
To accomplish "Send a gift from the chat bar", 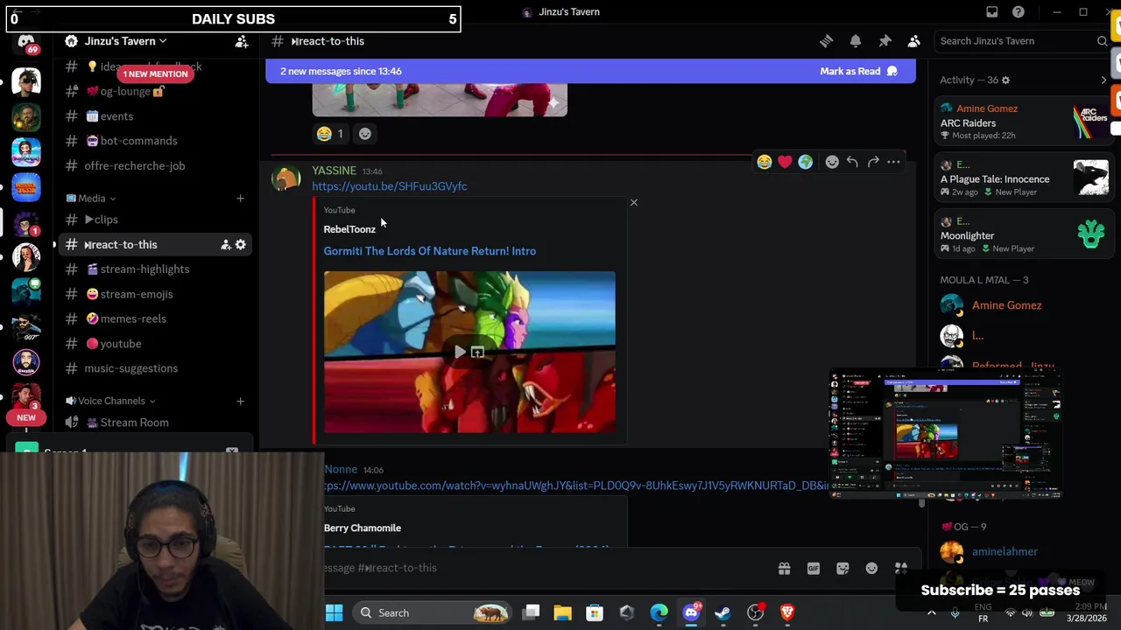I will tap(784, 569).
